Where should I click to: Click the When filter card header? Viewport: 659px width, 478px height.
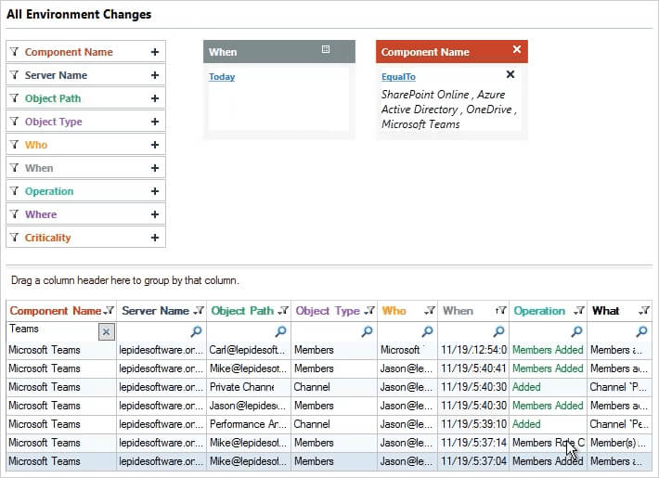(x=279, y=52)
